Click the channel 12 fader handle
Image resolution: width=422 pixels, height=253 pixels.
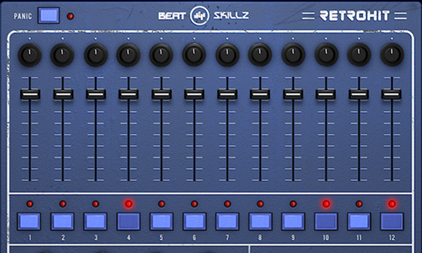click(392, 94)
